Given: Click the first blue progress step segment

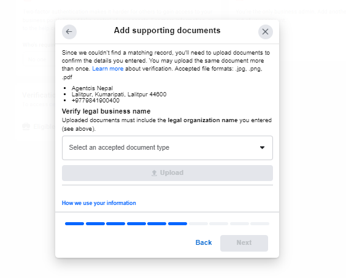Looking at the screenshot, I should (75, 223).
